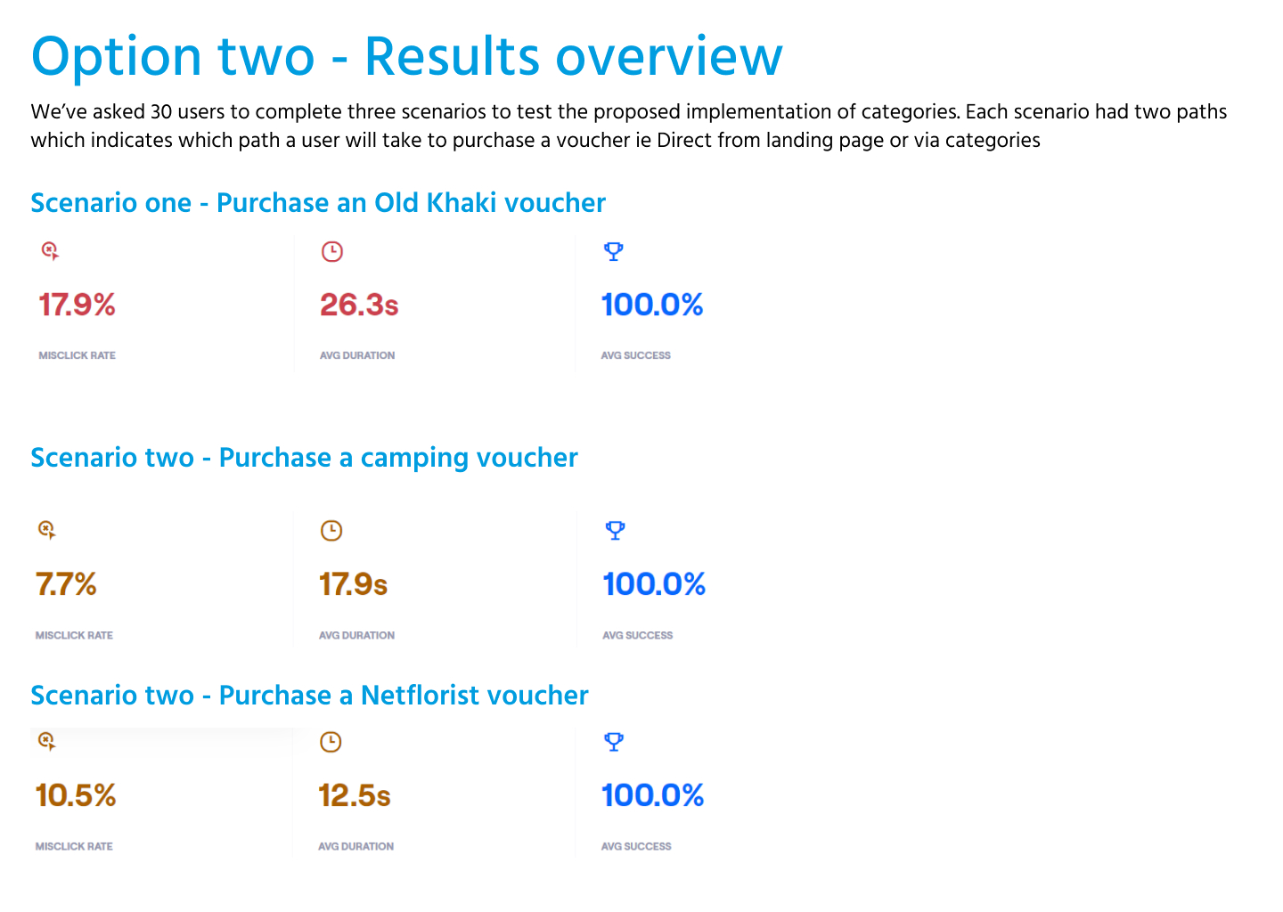The height and width of the screenshot is (912, 1283).
Task: Open the 'Purchase a camping voucher' heading
Action: pos(304,458)
